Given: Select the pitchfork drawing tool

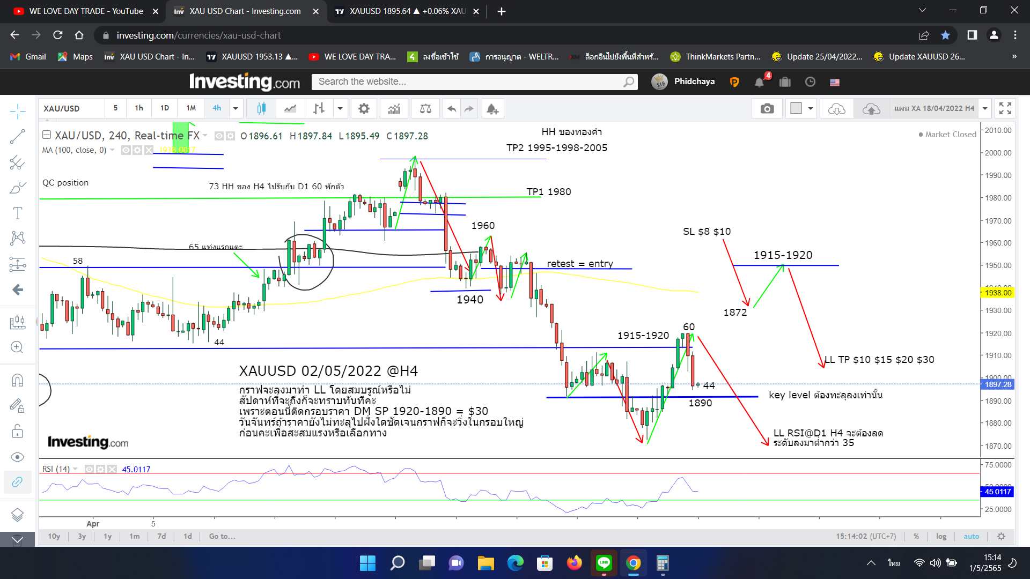Looking at the screenshot, I should [x=17, y=162].
